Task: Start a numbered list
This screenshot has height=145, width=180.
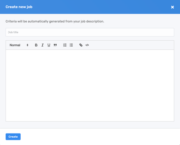Action: [x=65, y=45]
